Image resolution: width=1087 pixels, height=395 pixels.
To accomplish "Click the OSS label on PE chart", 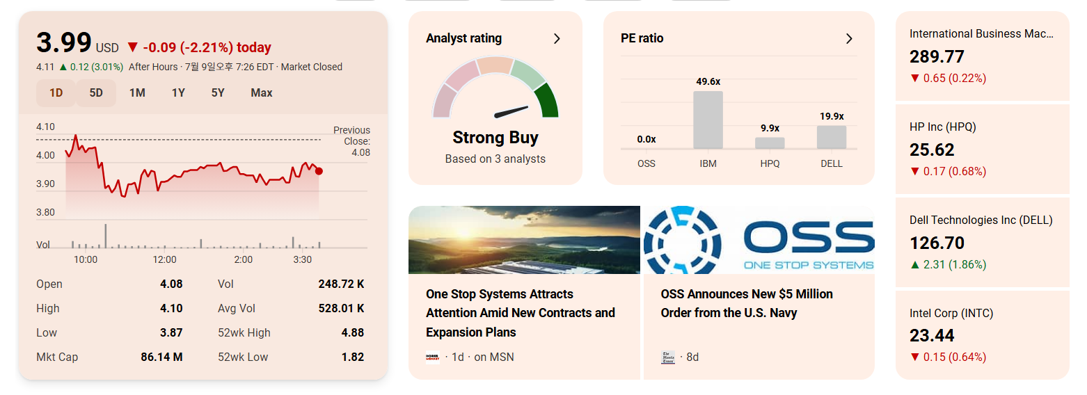I will tap(646, 164).
